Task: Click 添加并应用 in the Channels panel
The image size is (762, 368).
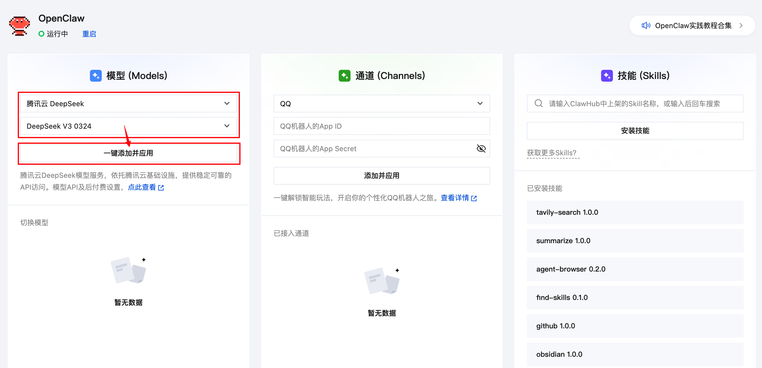Action: [381, 175]
